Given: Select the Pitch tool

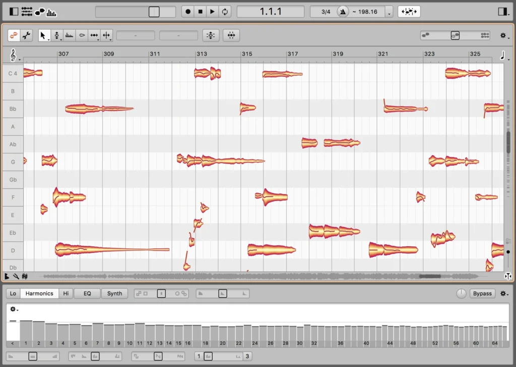Looking at the screenshot, I should coord(57,35).
